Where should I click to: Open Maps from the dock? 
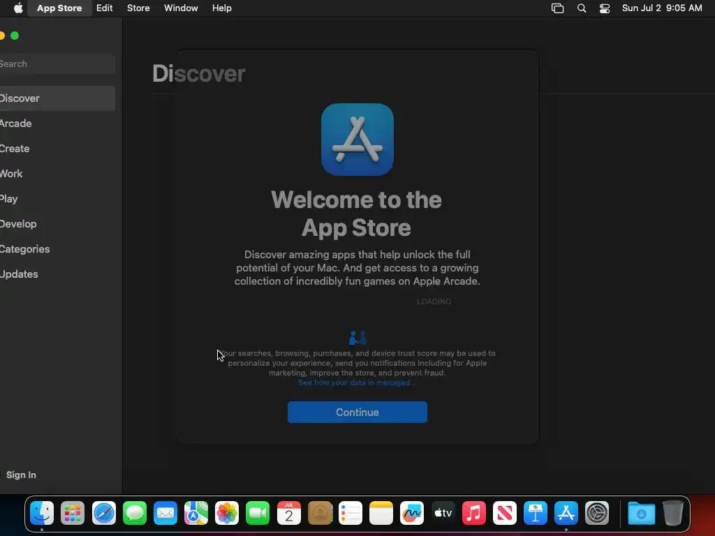pos(196,513)
